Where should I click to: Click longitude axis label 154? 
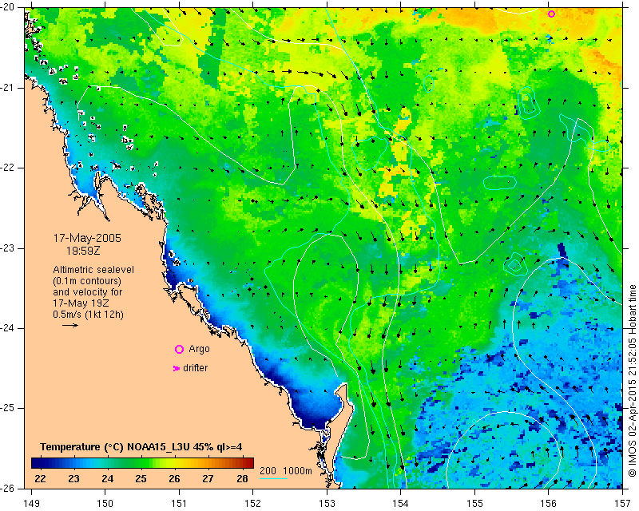coord(401,504)
